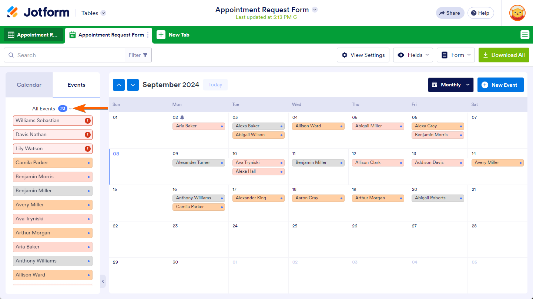
Task: Expand the Tables product dropdown
Action: point(103,13)
